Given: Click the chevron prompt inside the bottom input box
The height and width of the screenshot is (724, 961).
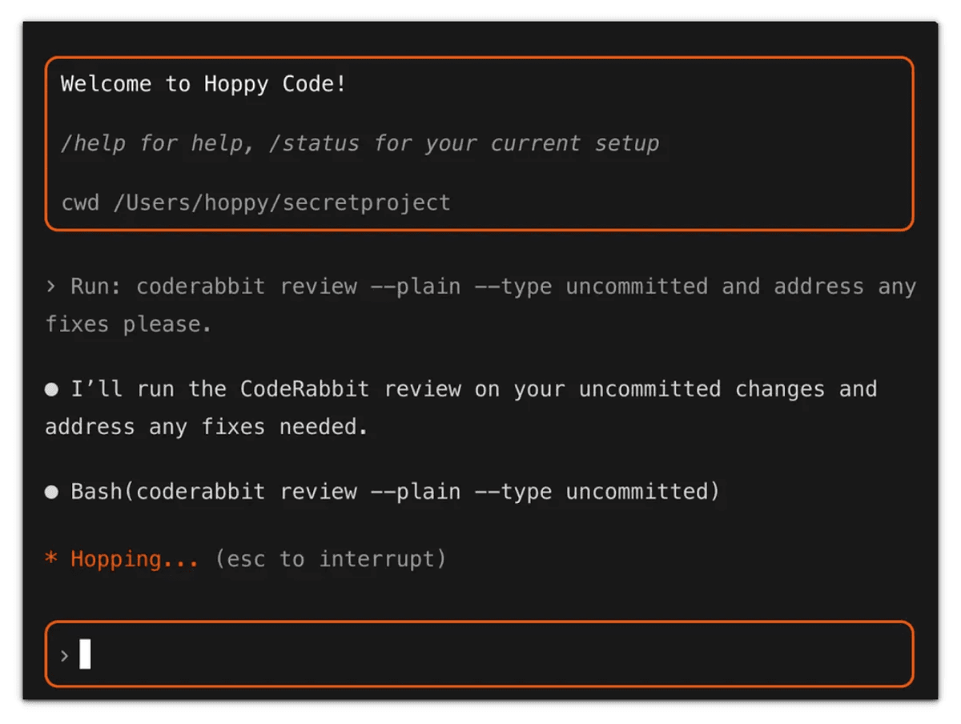Looking at the screenshot, I should 64,655.
